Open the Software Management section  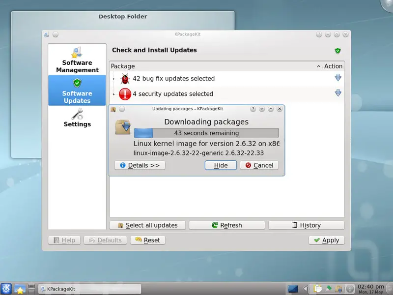(77, 59)
